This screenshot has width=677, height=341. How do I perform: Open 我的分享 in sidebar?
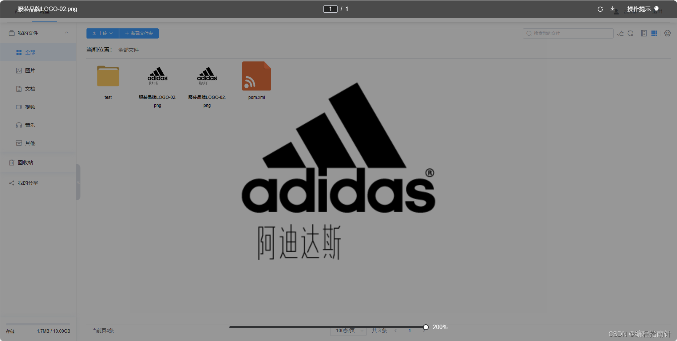[x=38, y=183]
